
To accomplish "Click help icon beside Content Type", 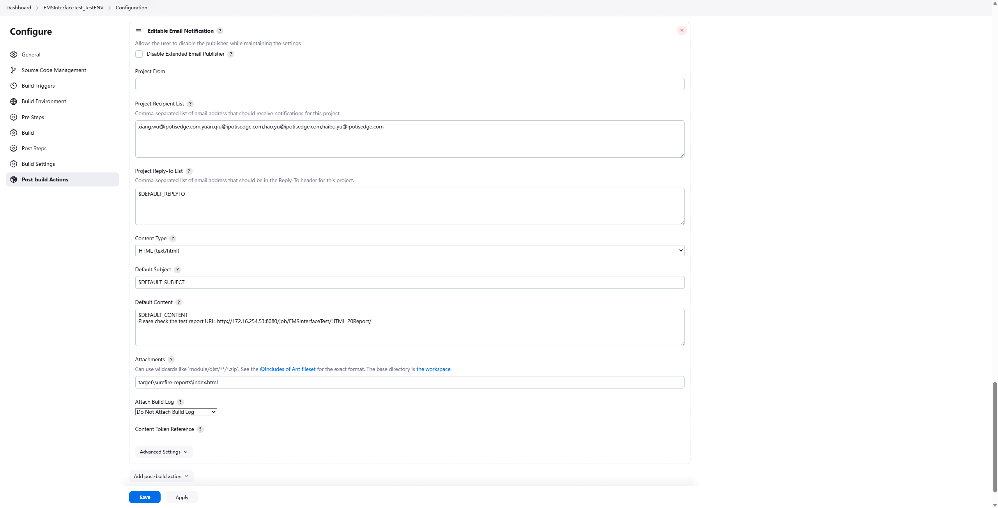I will click(173, 239).
